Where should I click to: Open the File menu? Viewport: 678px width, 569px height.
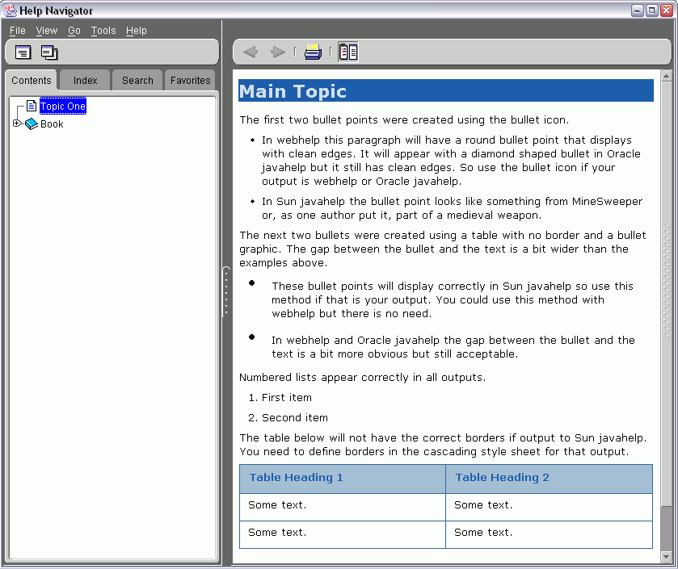(x=18, y=31)
